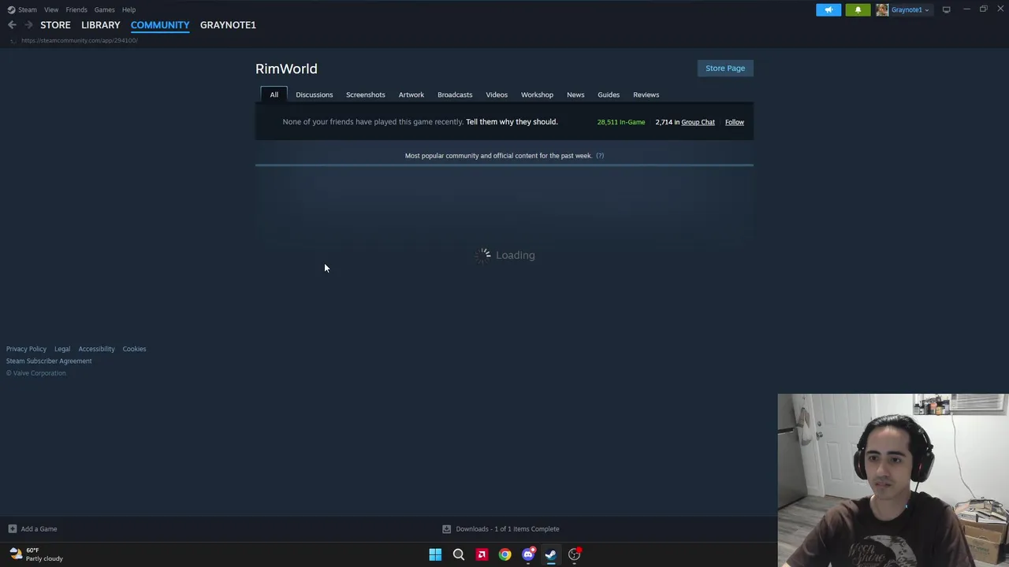Open OBS Studio from taskbar
Screen dimensions: 1009x567
pyautogui.click(x=575, y=554)
